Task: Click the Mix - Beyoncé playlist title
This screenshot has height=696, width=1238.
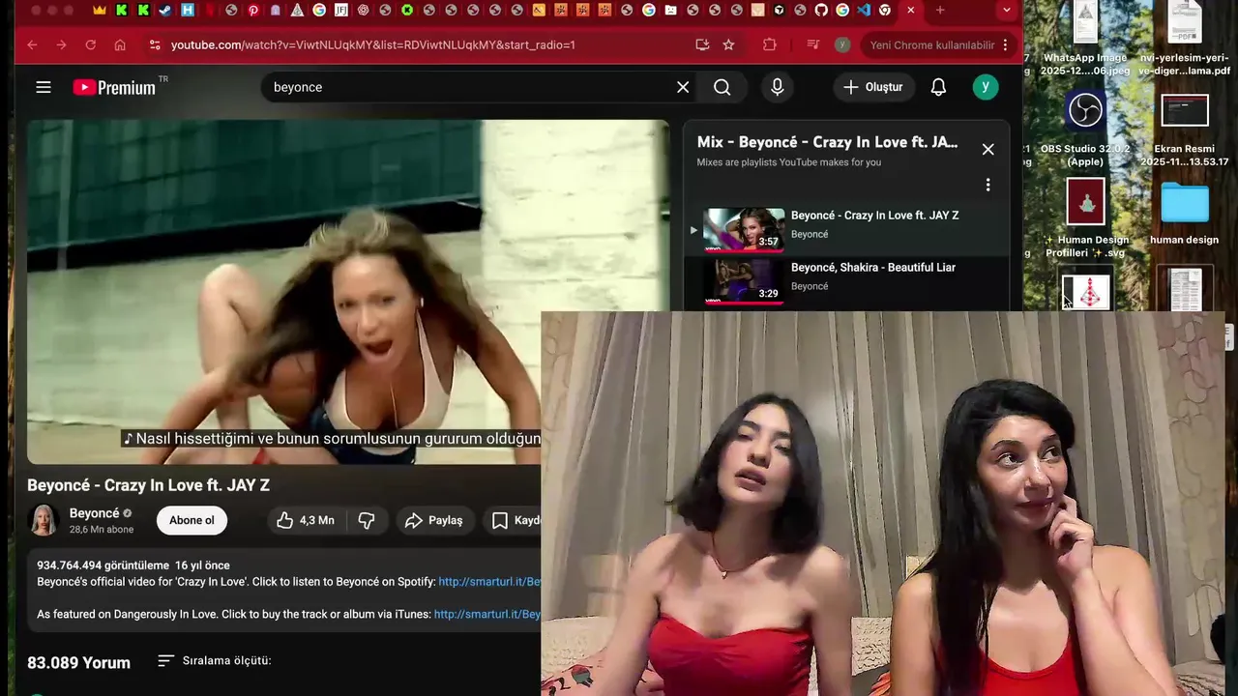Action: [x=827, y=142]
